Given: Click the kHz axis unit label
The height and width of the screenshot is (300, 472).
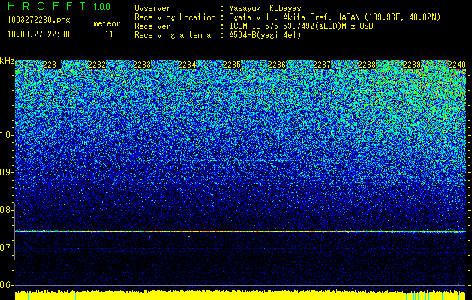Looking at the screenshot, I should pos(7,61).
